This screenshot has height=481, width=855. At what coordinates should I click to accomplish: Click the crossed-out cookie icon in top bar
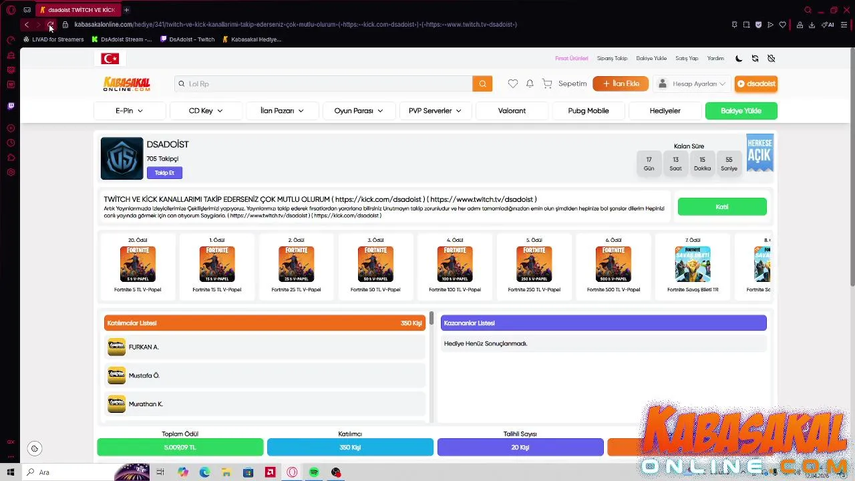pos(771,58)
